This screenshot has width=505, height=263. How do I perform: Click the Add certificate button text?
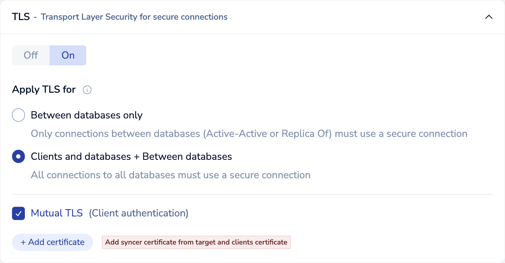tap(56, 243)
